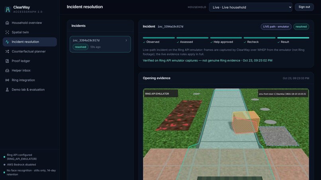
Task: Click the resolved badge in the incident list
Action: (80, 47)
